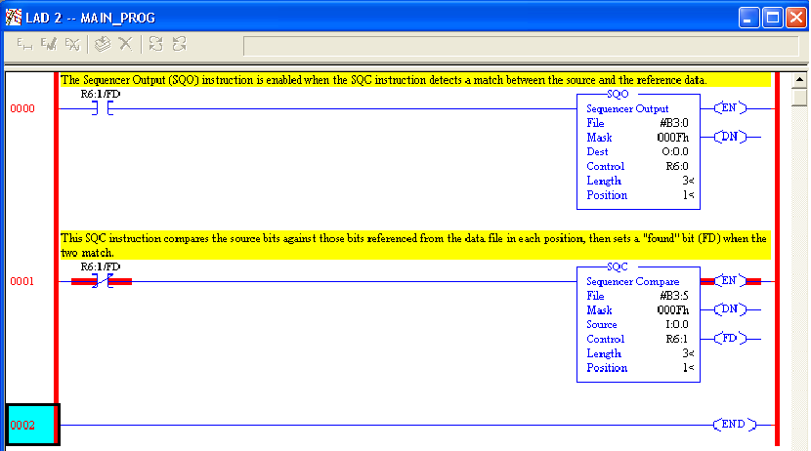Click the SQC Length value 3
Screen dimensions: 811x451
687,353
